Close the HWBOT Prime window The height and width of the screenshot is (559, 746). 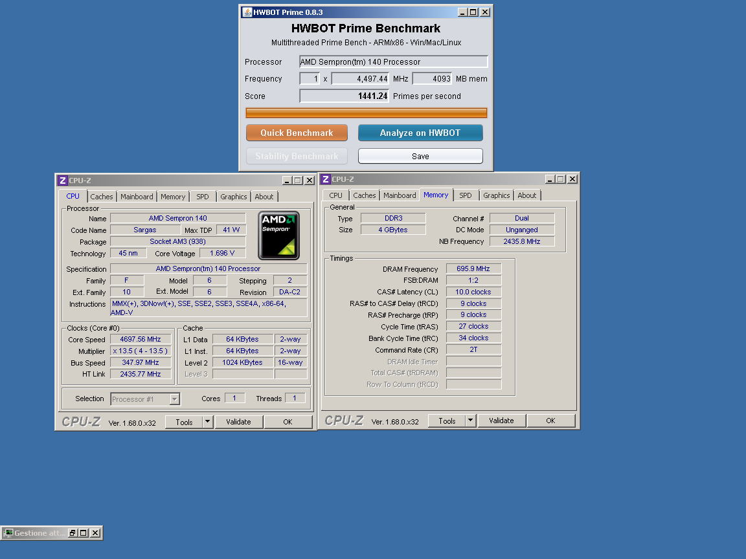point(485,12)
